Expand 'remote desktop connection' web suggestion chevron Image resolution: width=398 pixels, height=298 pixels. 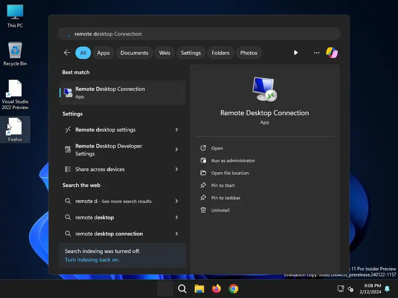pyautogui.click(x=177, y=233)
